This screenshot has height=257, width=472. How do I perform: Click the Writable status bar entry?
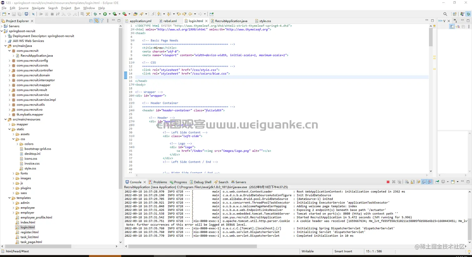307,251
